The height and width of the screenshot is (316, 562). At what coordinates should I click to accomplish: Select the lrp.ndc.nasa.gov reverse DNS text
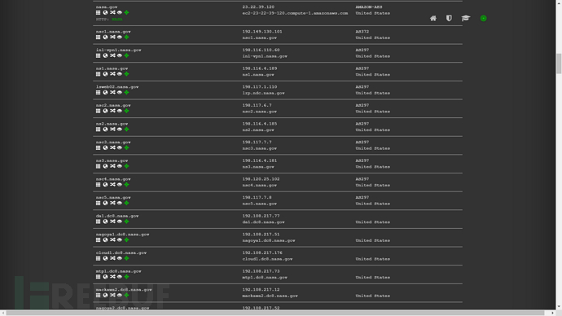pyautogui.click(x=263, y=93)
